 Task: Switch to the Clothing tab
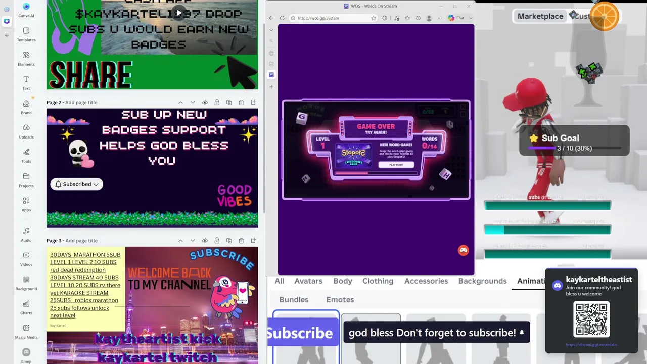(x=378, y=281)
